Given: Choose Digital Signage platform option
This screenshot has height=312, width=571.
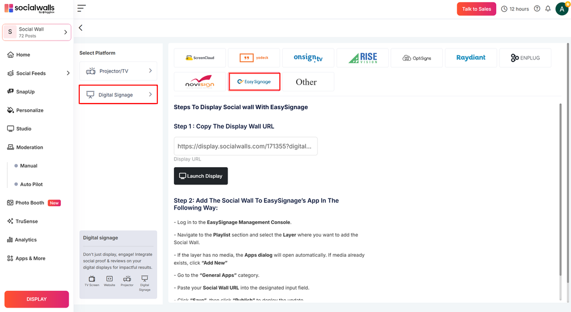Looking at the screenshot, I should pos(118,95).
